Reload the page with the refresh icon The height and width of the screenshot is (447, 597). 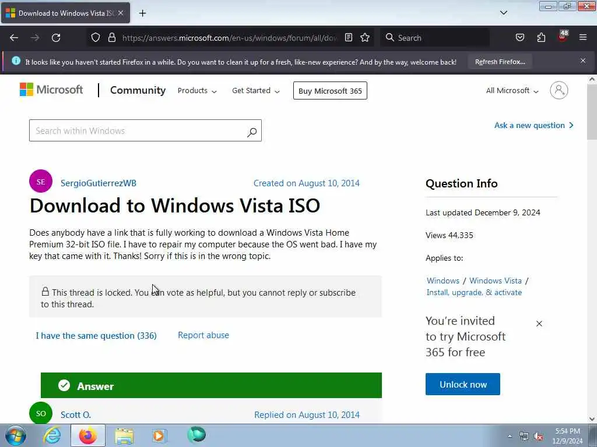(x=56, y=38)
